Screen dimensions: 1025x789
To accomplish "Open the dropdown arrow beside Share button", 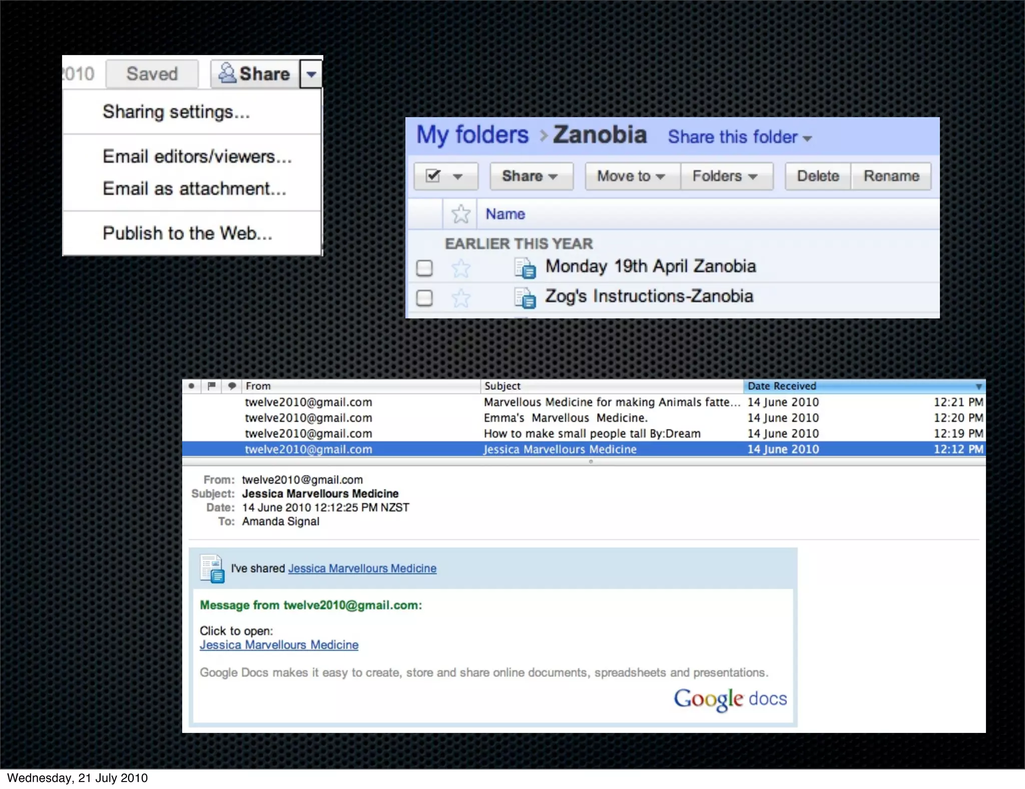I will (x=311, y=75).
